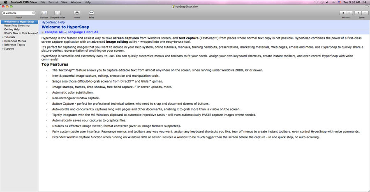Open the Window menu

coord(76,2)
